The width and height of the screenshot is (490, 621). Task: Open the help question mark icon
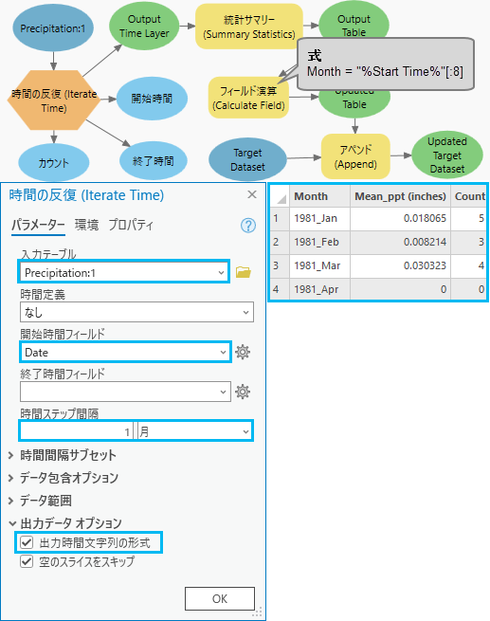[x=248, y=226]
